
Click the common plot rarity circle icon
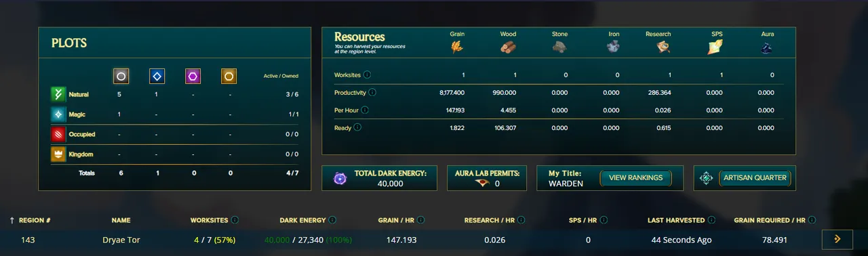click(121, 77)
